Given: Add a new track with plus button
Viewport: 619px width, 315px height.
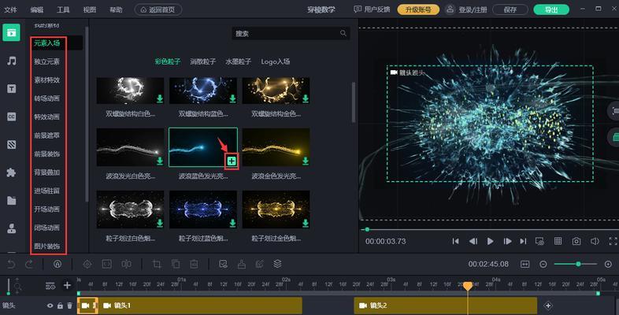Looking at the screenshot, I should click(67, 285).
